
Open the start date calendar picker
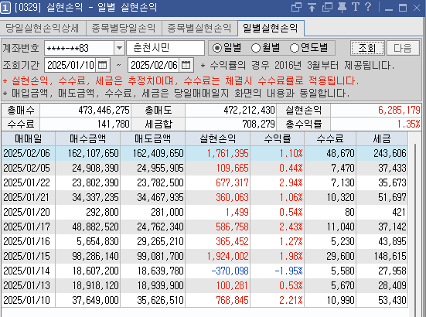(102, 65)
